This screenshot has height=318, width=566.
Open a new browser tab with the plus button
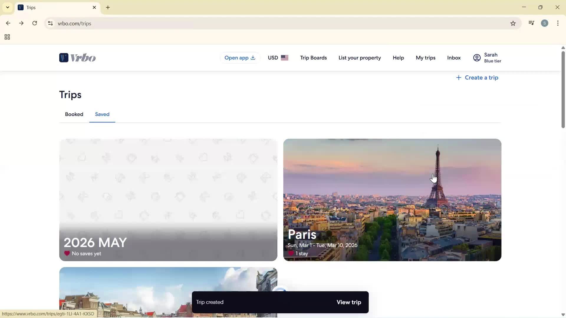(x=108, y=7)
